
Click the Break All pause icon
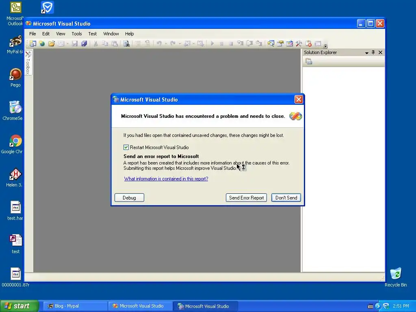(x=221, y=43)
